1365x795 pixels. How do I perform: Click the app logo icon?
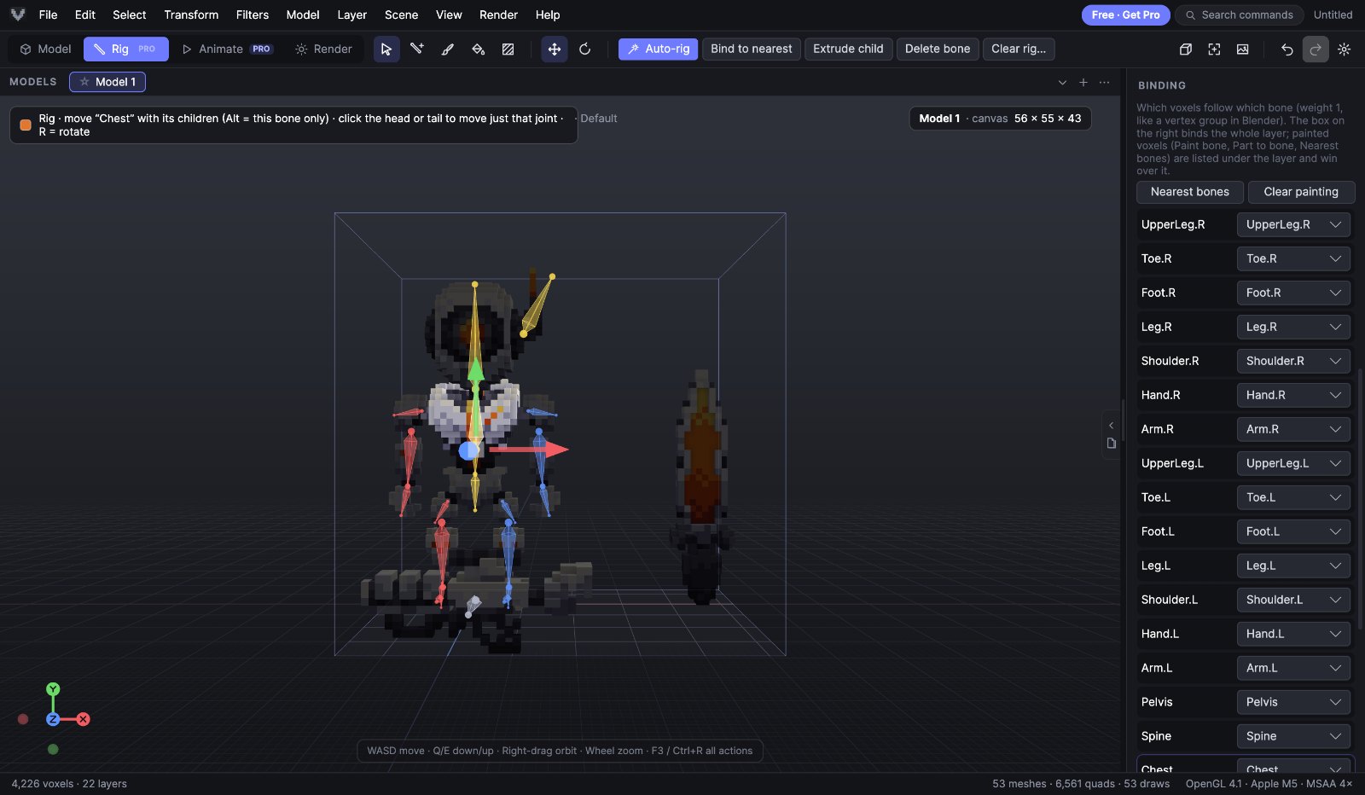tap(18, 15)
